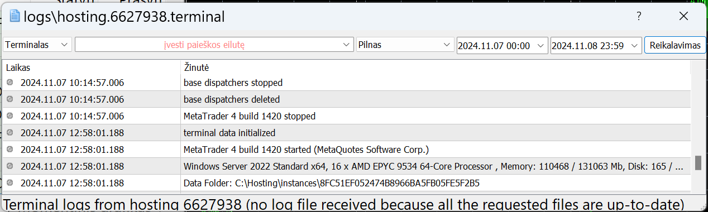Click into the search string input field

point(208,45)
